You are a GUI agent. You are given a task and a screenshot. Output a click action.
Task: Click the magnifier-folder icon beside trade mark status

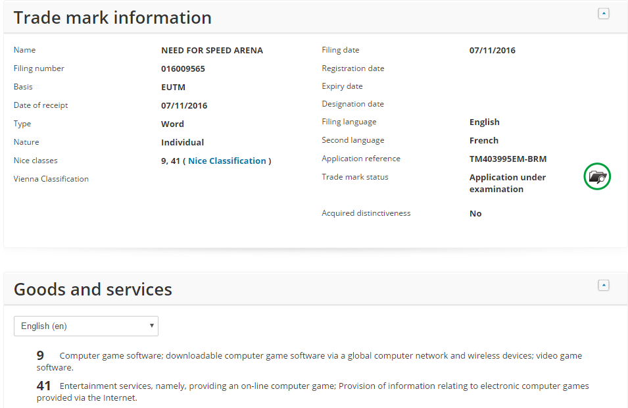point(596,176)
